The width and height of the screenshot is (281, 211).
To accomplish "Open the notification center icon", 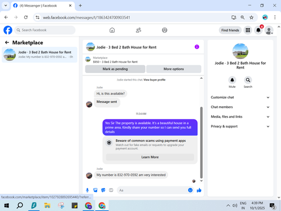I will [273, 206].
